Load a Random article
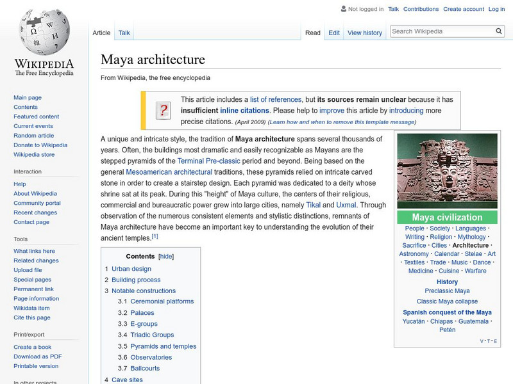513x384 pixels. (34, 135)
